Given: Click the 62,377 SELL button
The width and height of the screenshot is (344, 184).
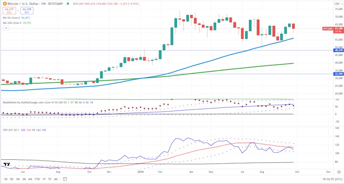Looking at the screenshot, I should click(9, 10).
